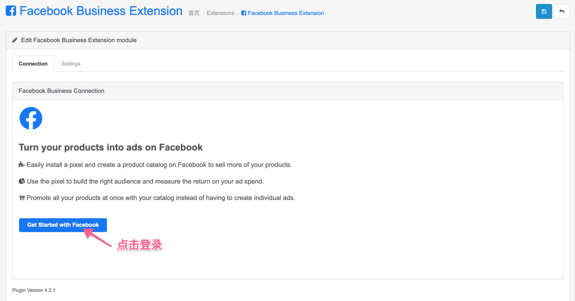Viewport: 575px width, 301px height.
Task: Click the Facebook Business Extension page title
Action: [101, 11]
